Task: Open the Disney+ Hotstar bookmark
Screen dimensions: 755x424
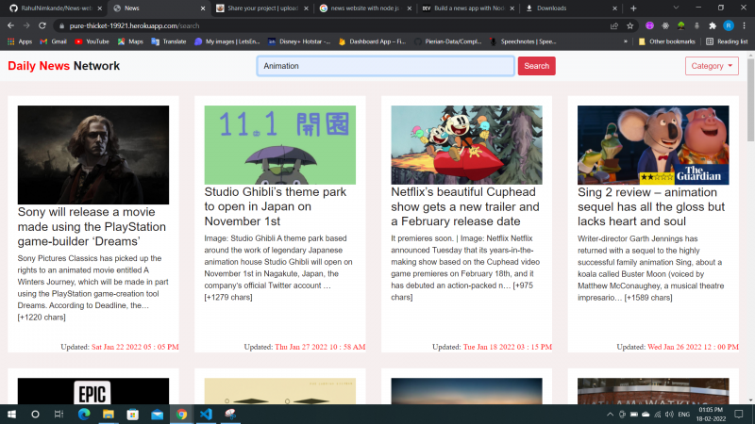Action: point(299,41)
